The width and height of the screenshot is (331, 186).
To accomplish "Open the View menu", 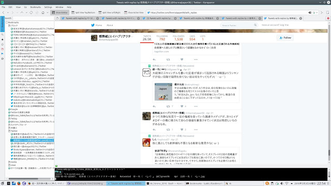I will pos(18,7).
